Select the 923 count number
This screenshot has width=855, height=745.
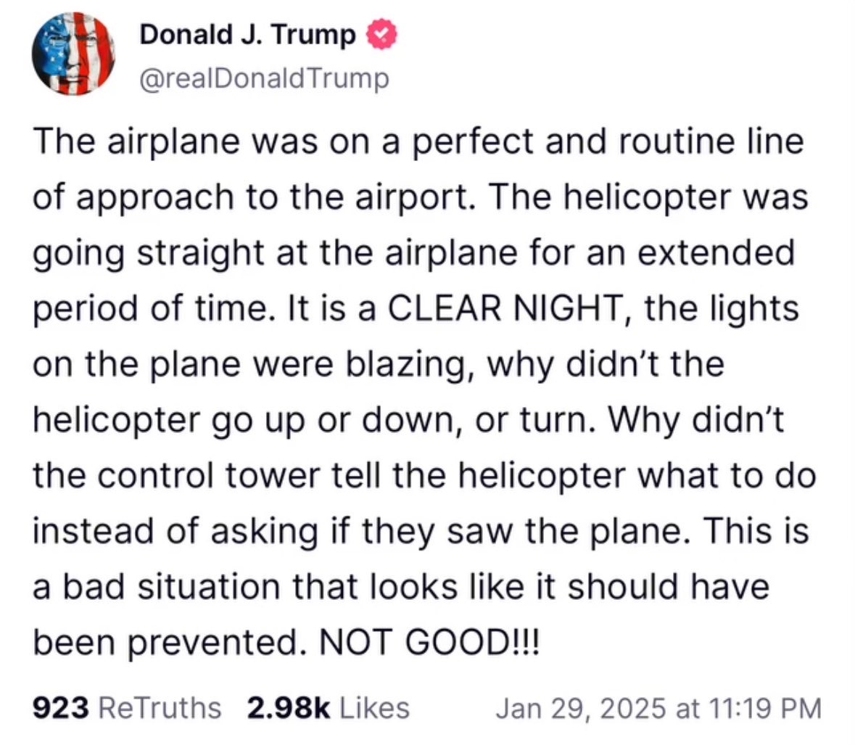click(x=61, y=707)
